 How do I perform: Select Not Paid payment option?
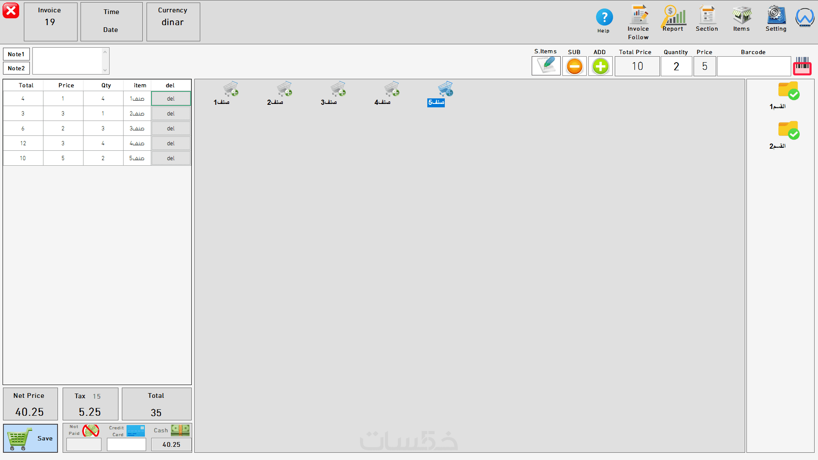click(x=90, y=431)
